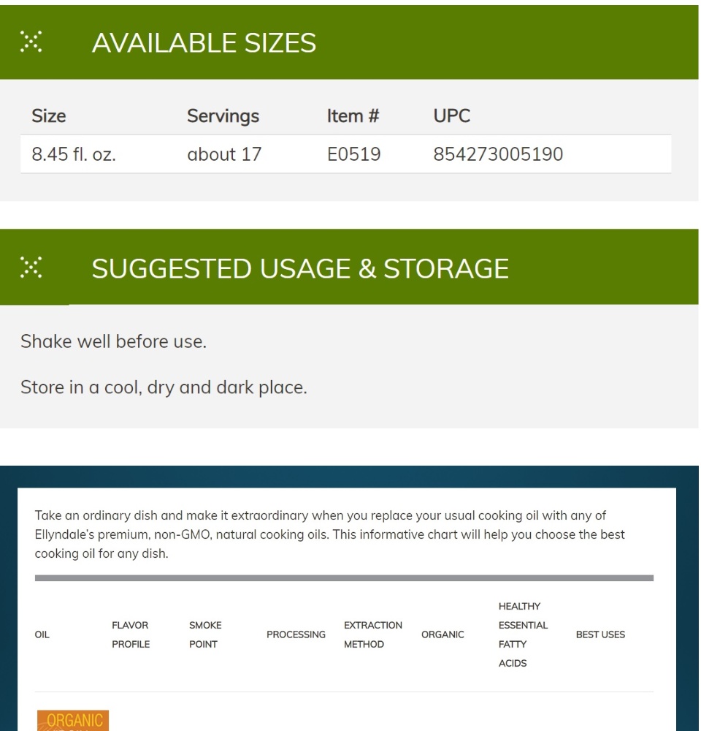Collapse the Available Sizes section header
701x731 pixels.
(x=349, y=42)
